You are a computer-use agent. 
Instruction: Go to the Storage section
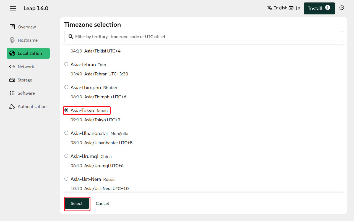click(x=25, y=80)
